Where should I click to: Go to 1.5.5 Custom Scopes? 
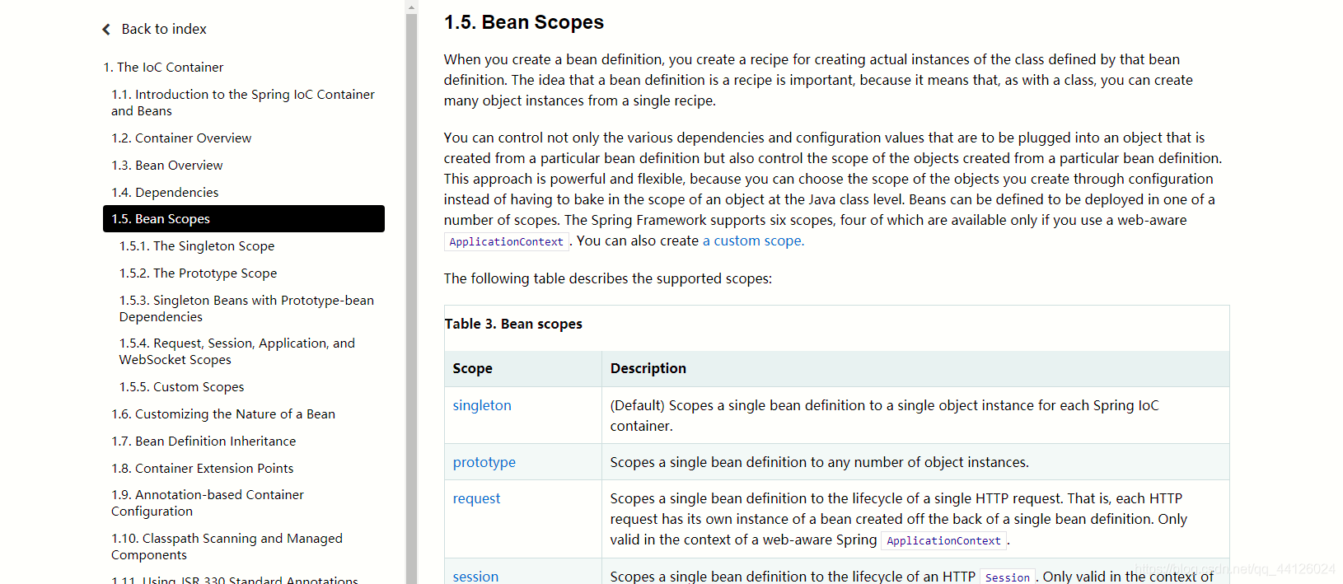pos(181,386)
